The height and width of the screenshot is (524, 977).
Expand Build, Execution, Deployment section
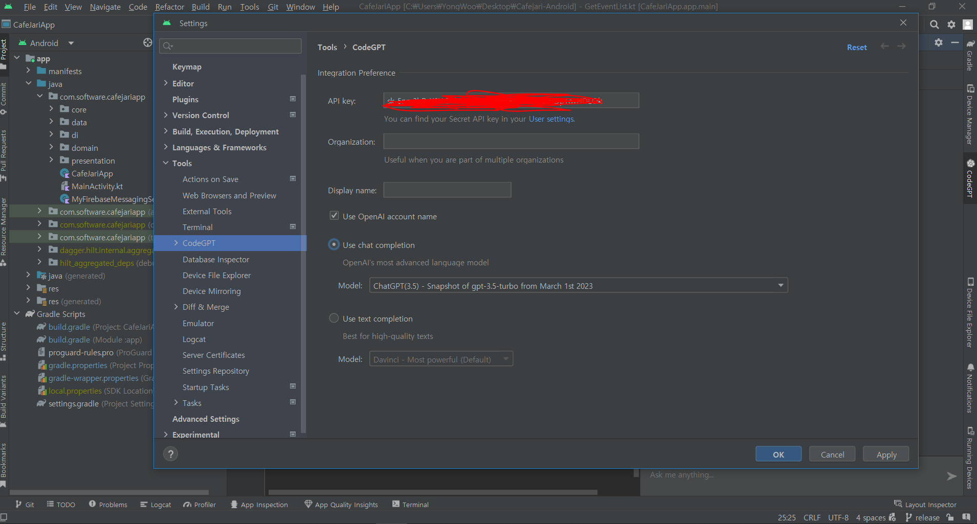pos(166,131)
